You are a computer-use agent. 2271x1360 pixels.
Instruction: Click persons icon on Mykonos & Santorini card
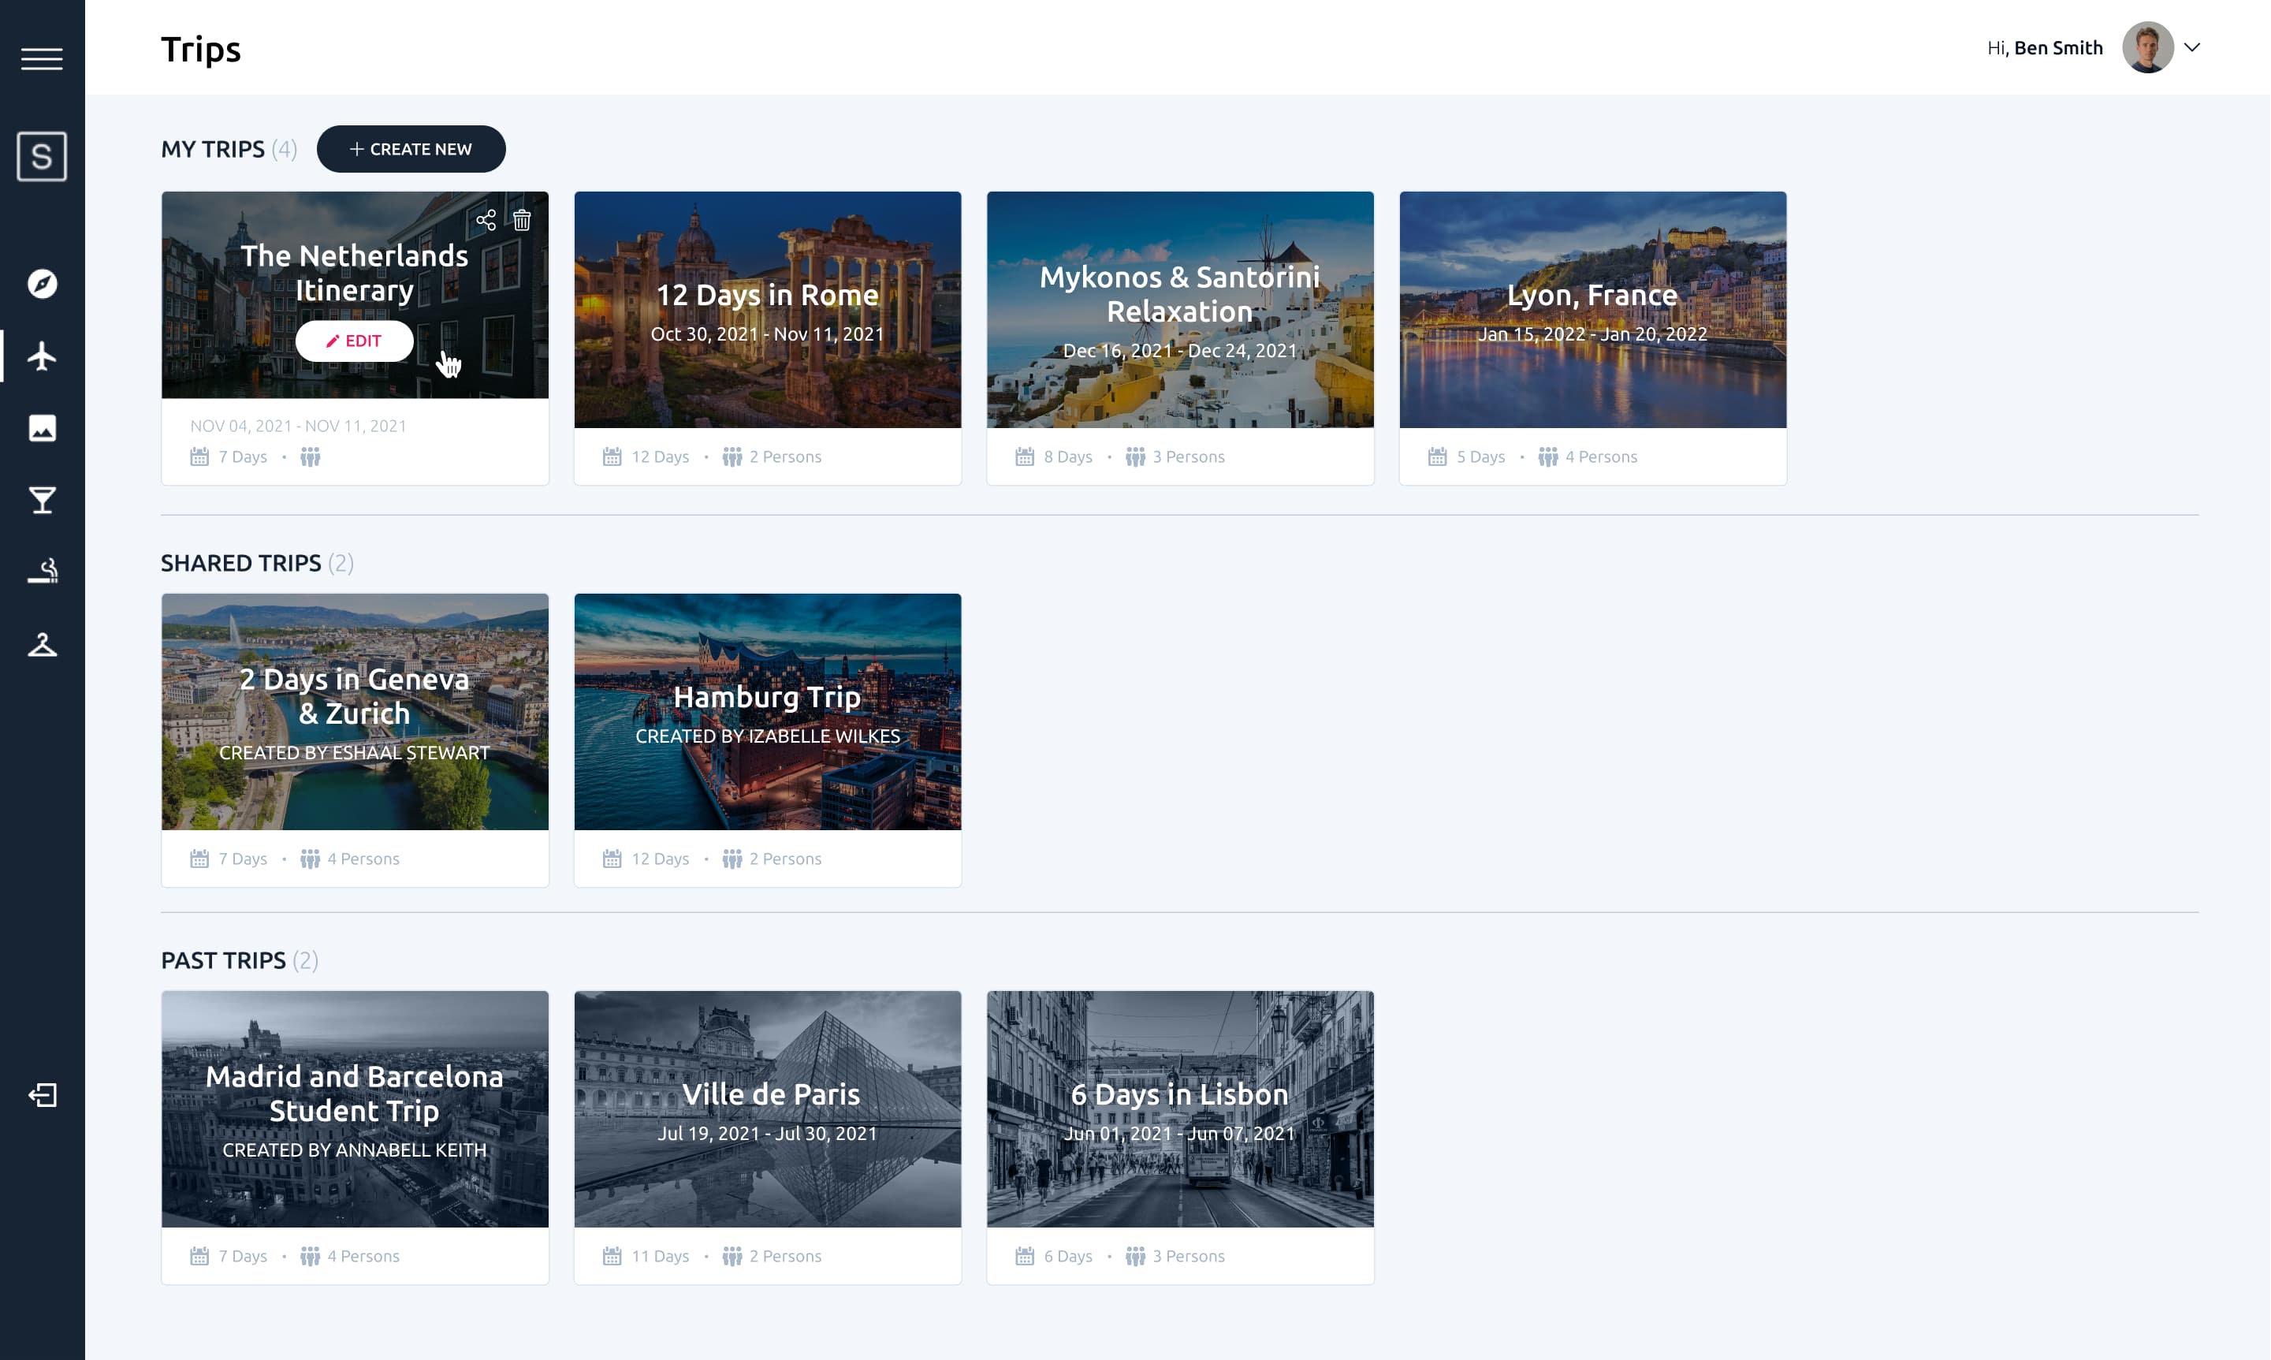(x=1136, y=456)
